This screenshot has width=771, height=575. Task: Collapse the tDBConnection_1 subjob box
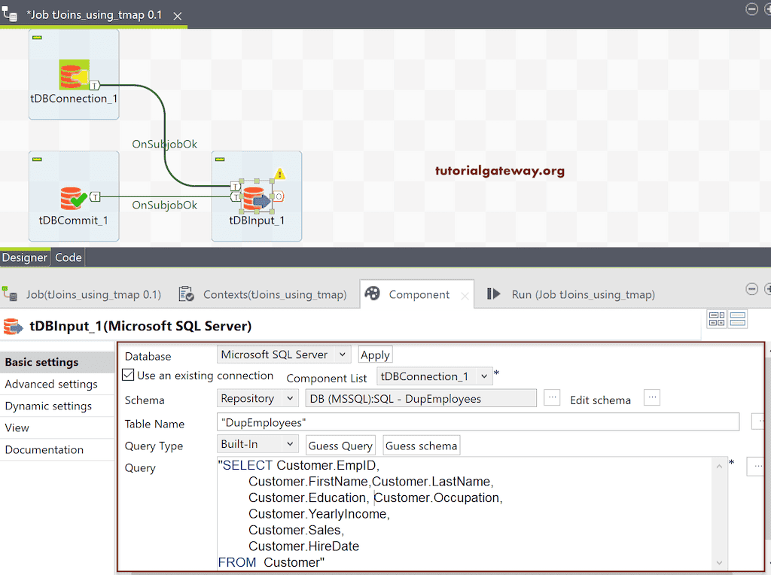pos(38,37)
